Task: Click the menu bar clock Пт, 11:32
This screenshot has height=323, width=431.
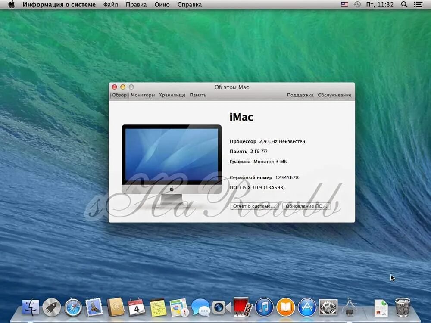Action: point(380,5)
